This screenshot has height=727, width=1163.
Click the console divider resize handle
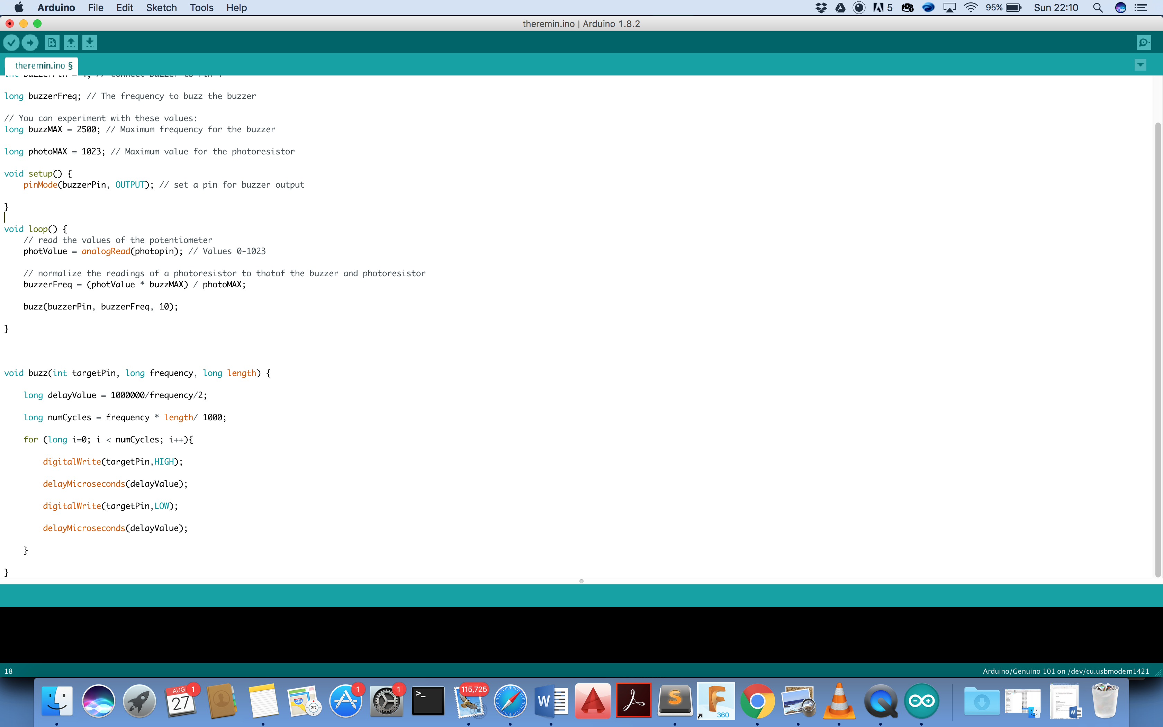pyautogui.click(x=581, y=581)
